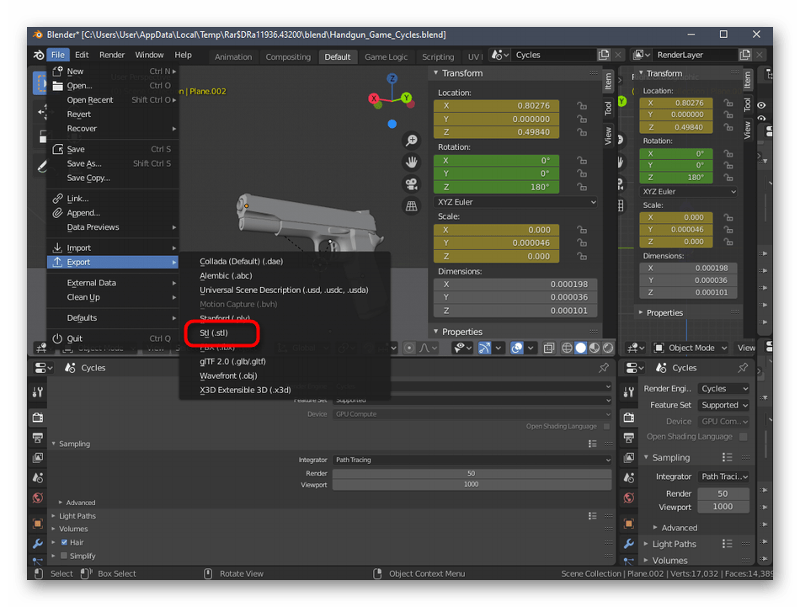Open the Integrator Path Tracing dropdown
800x607 pixels.
472,460
